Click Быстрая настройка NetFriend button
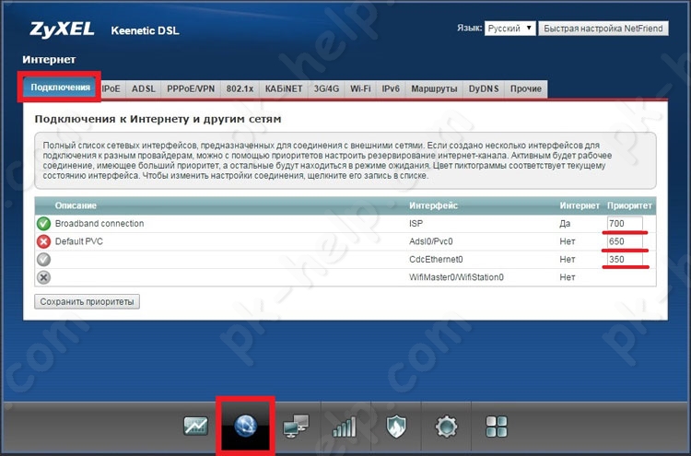Screen dimensions: 691x456 (x=603, y=29)
